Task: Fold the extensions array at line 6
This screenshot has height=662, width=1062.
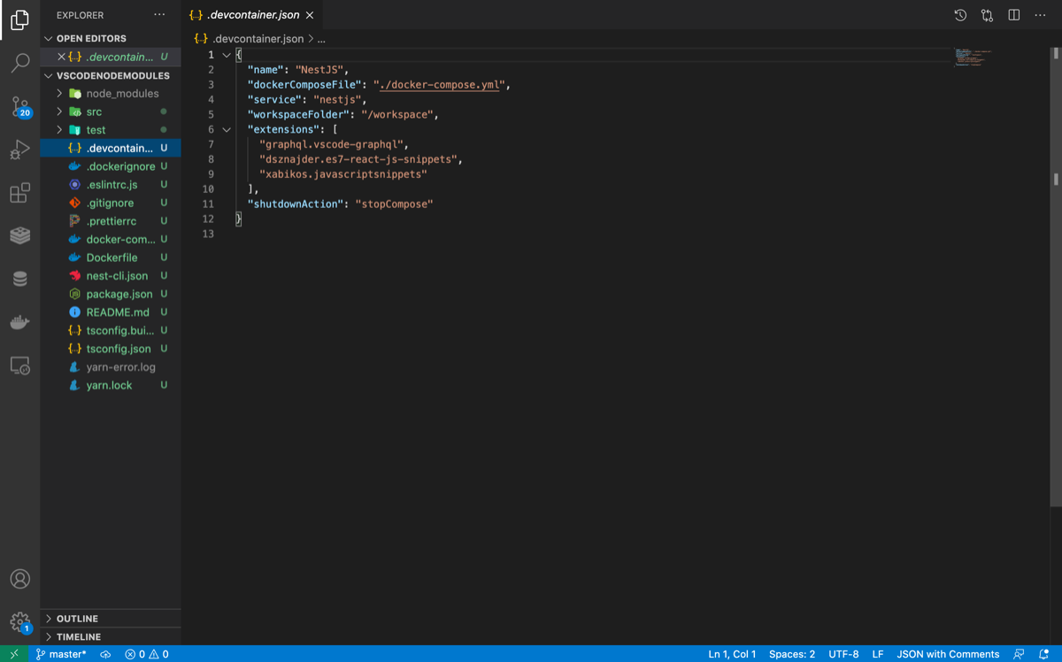Action: [227, 129]
